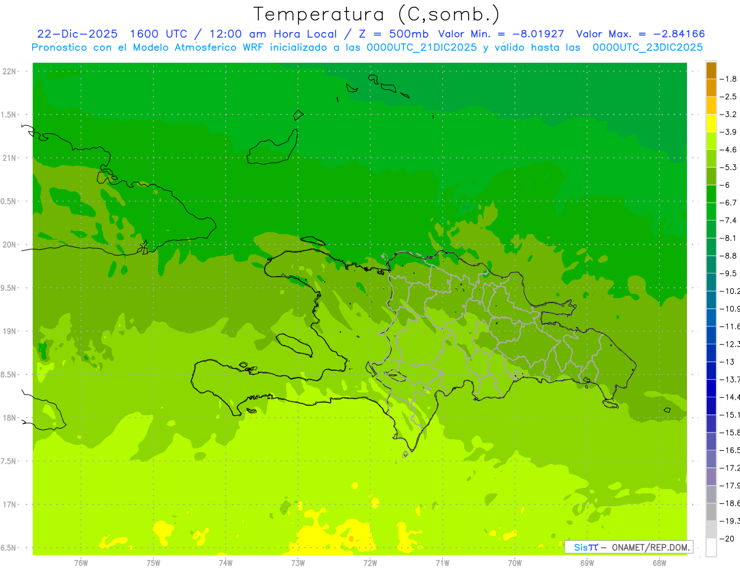
Task: Click the "22N" latitude label
Action: click(x=10, y=71)
